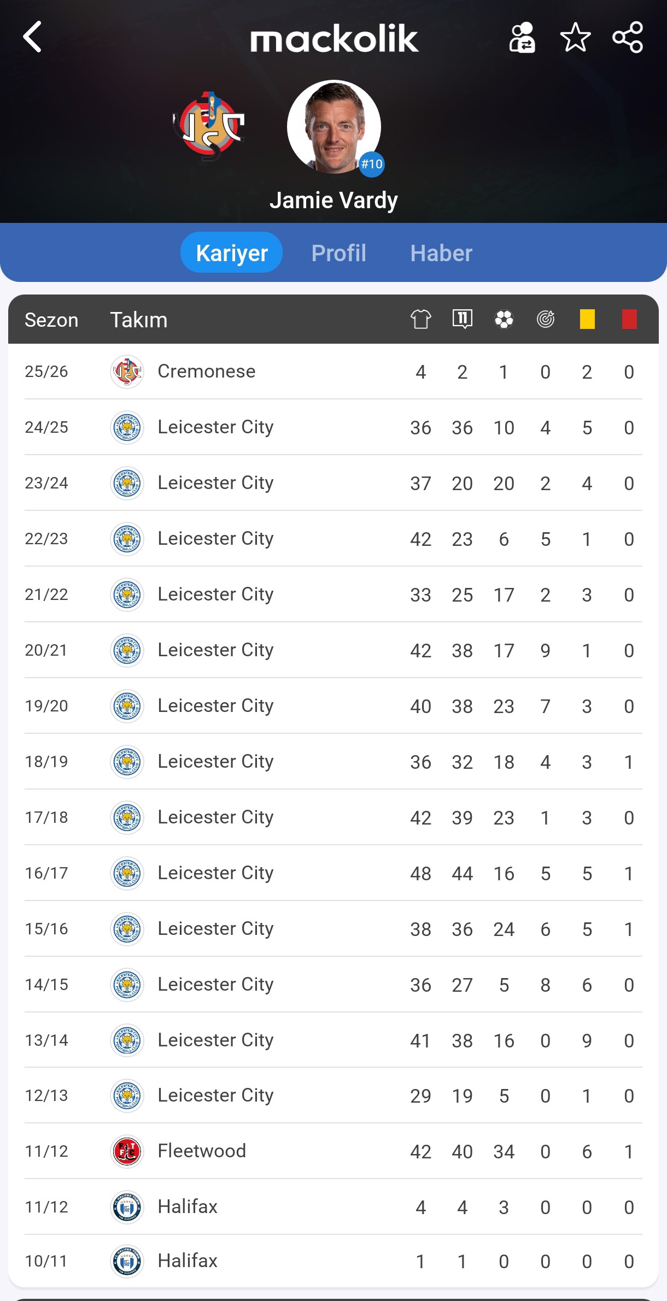Viewport: 667px width, 1301px height.
Task: Tap Halifax logo in 10/11 row
Action: 127,1261
